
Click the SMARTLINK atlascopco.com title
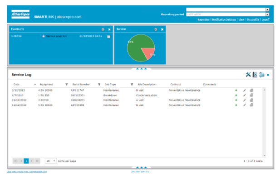[x=58, y=17]
